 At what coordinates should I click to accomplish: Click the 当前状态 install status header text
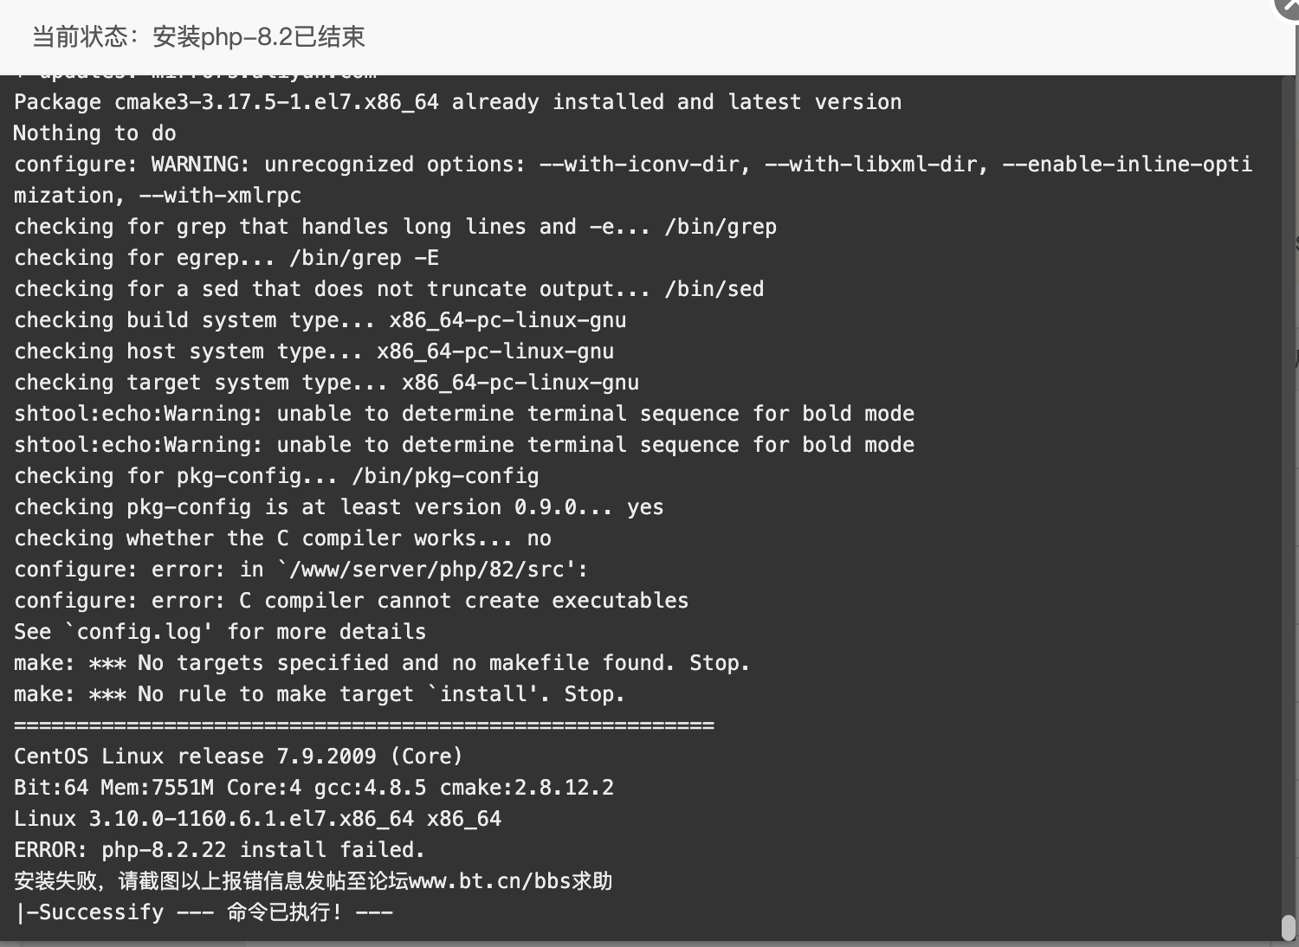pos(198,36)
